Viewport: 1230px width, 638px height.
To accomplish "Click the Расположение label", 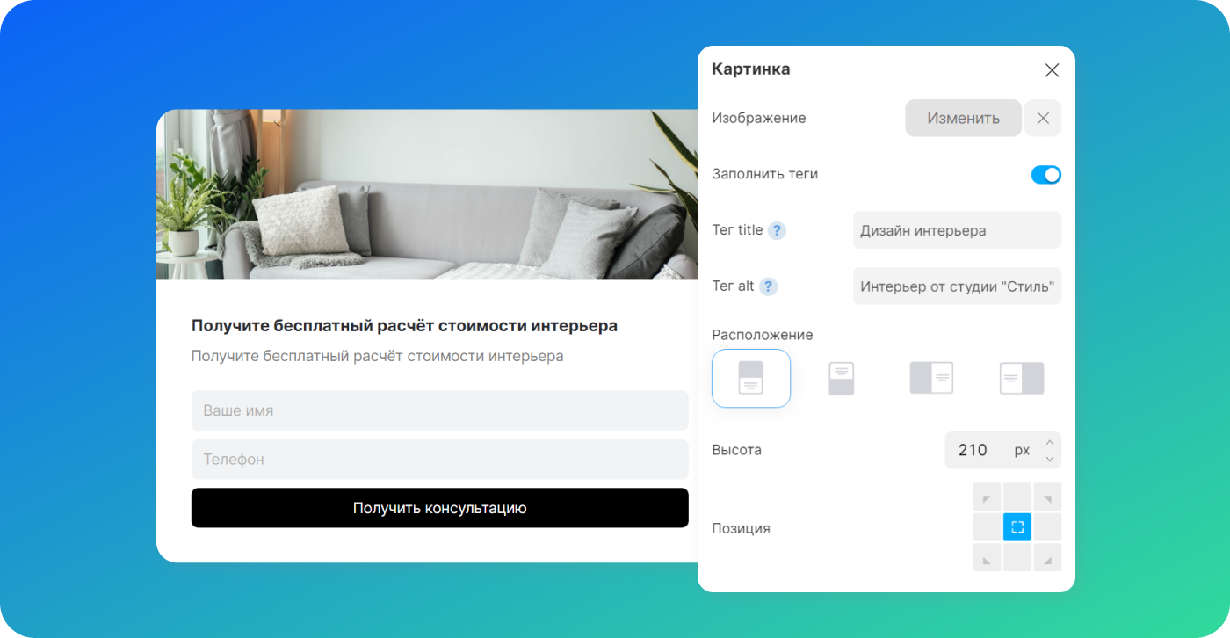I will 763,335.
